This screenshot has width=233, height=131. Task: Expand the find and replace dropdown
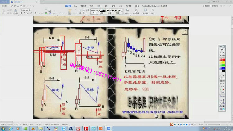[x=146, y=13]
